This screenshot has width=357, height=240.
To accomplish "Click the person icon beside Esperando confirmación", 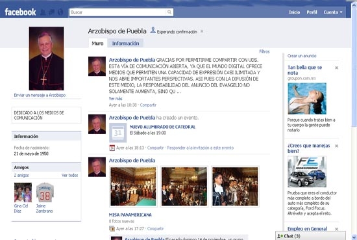I will click(153, 31).
